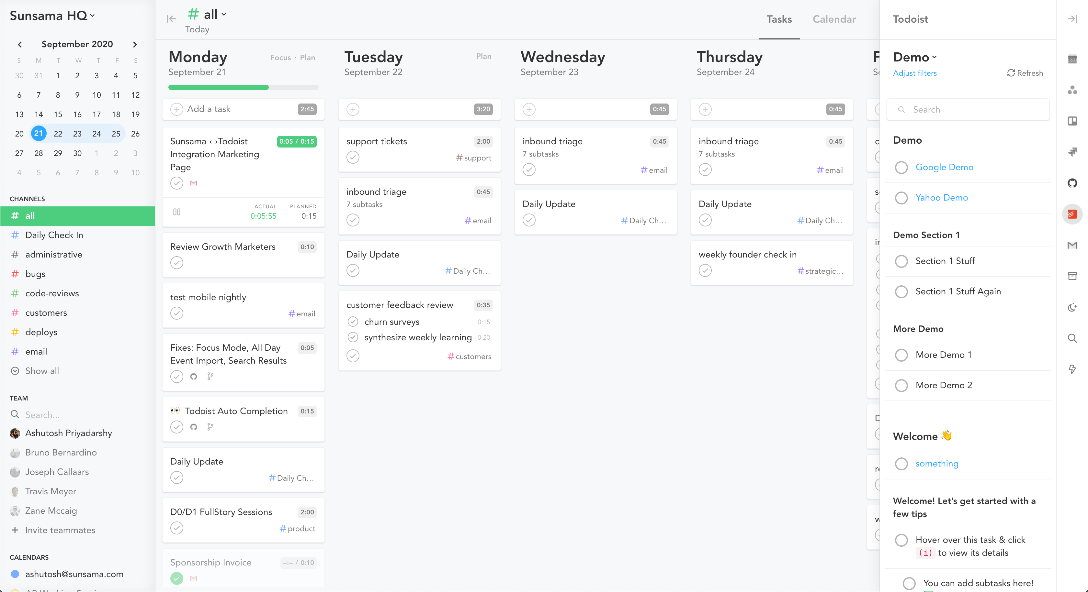Click Focus link on Monday
Viewport: 1088px width, 592px height.
280,57
